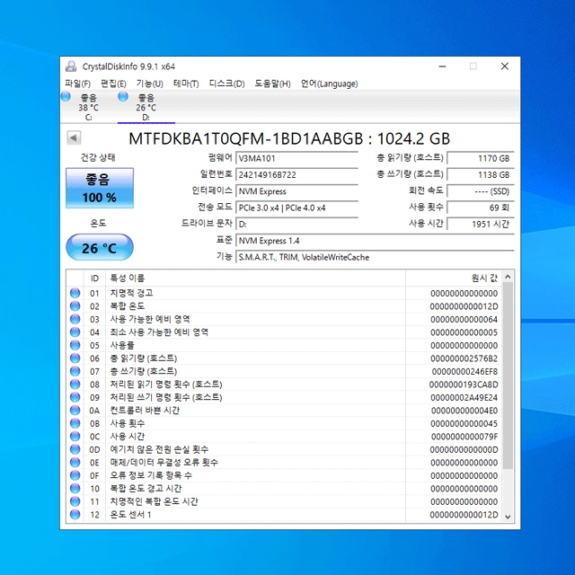Open the 디스크(D) menu

pos(226,84)
